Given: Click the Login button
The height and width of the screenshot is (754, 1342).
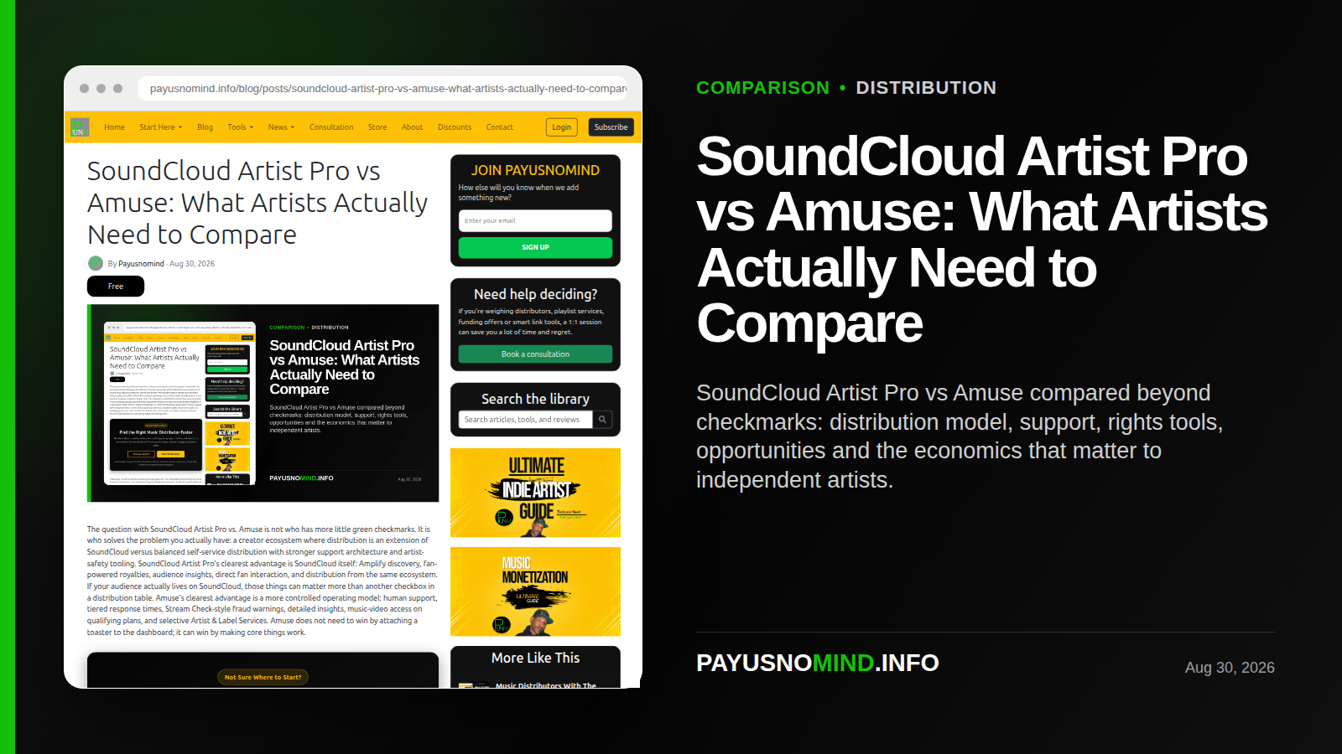Looking at the screenshot, I should [562, 127].
